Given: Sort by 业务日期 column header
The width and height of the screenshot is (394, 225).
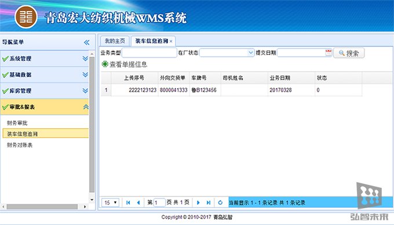Looking at the screenshot, I should (291, 78).
